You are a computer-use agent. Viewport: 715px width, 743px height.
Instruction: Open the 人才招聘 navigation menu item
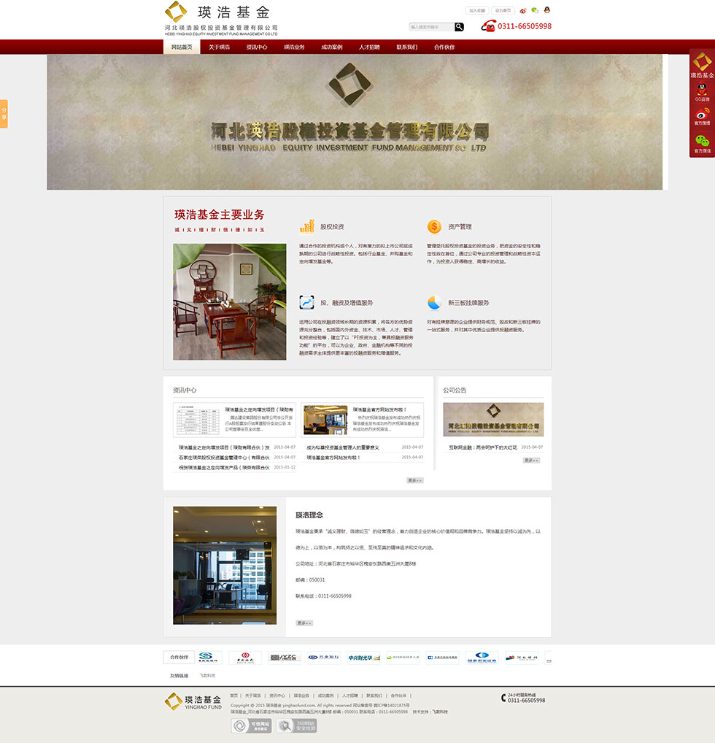point(369,47)
